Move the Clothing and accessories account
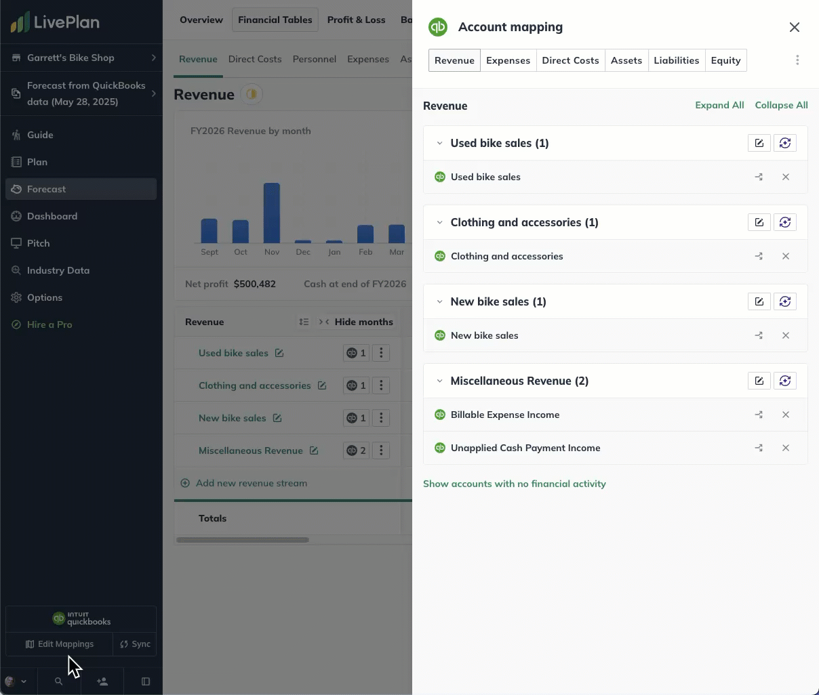The height and width of the screenshot is (695, 819). pyautogui.click(x=759, y=256)
